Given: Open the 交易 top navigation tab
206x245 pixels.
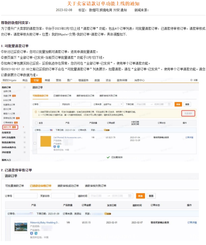Looking at the screenshot, I should (x=36, y=80).
